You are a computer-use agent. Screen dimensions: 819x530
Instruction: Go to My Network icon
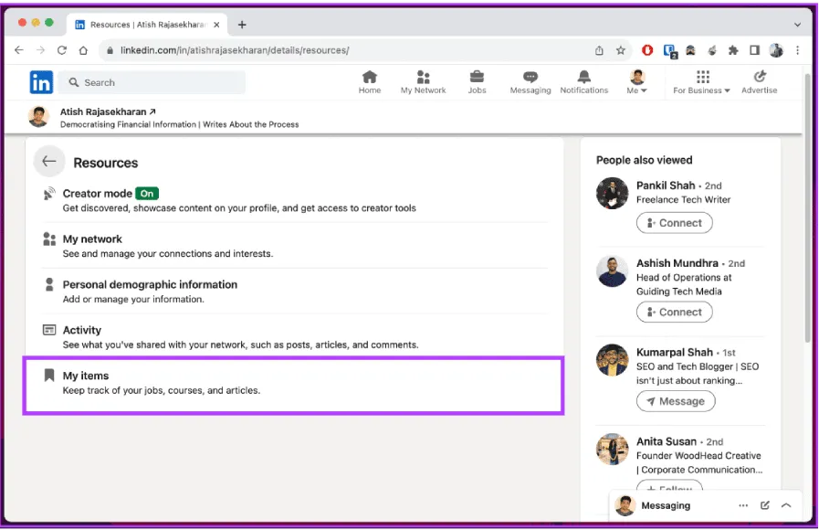point(423,78)
